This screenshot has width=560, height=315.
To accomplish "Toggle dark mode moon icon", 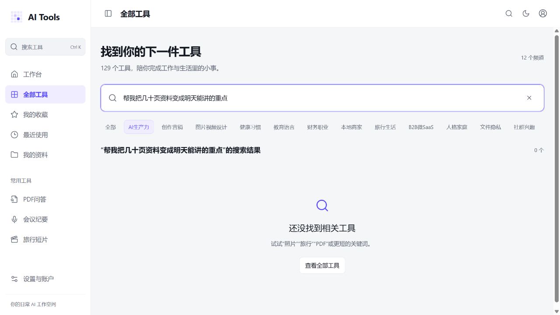I will [x=526, y=14].
